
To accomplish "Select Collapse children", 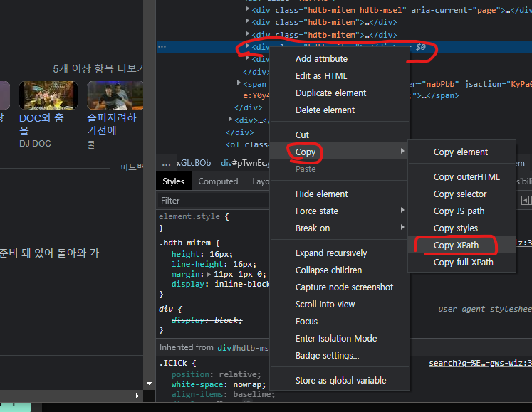I will click(340, 270).
